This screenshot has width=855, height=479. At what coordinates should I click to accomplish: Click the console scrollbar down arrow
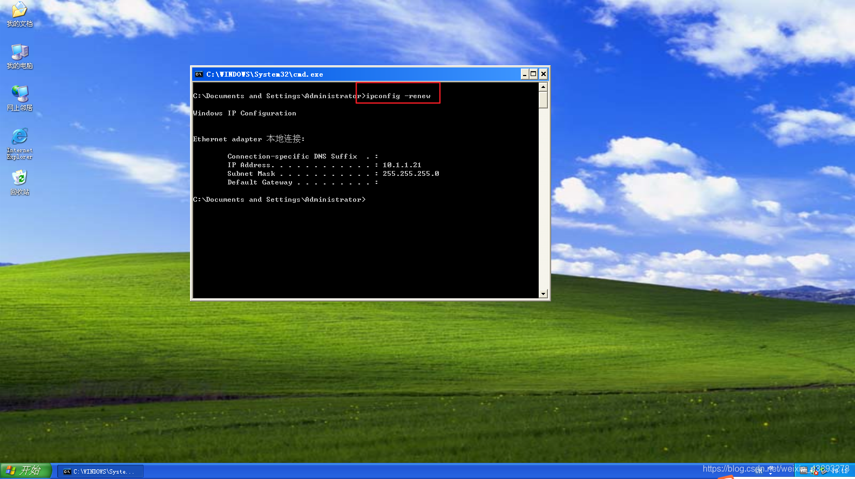click(x=544, y=293)
